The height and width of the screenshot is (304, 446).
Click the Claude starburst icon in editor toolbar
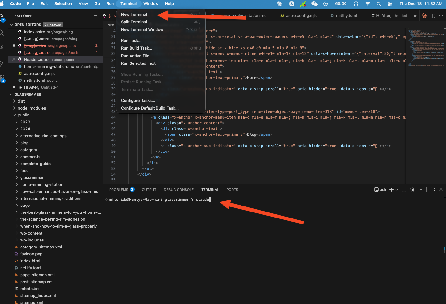click(425, 15)
